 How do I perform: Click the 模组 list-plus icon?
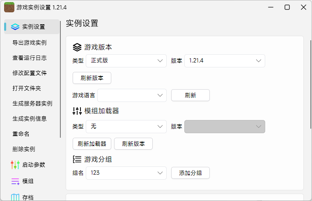[15, 181]
